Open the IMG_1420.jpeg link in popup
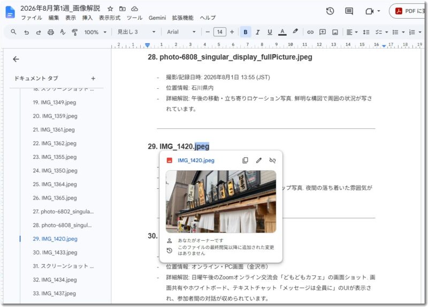Image resolution: width=428 pixels, height=307 pixels. point(196,160)
